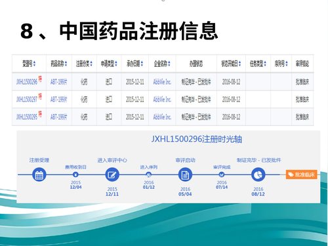The width and height of the screenshot is (328, 246).
Task: Click the 费用收到日 yen marker icon
Action: point(75,174)
